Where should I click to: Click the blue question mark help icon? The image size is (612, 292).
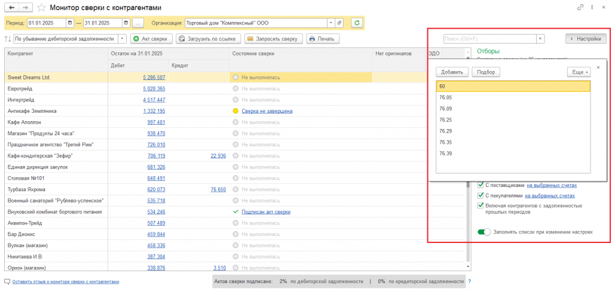coord(469,281)
